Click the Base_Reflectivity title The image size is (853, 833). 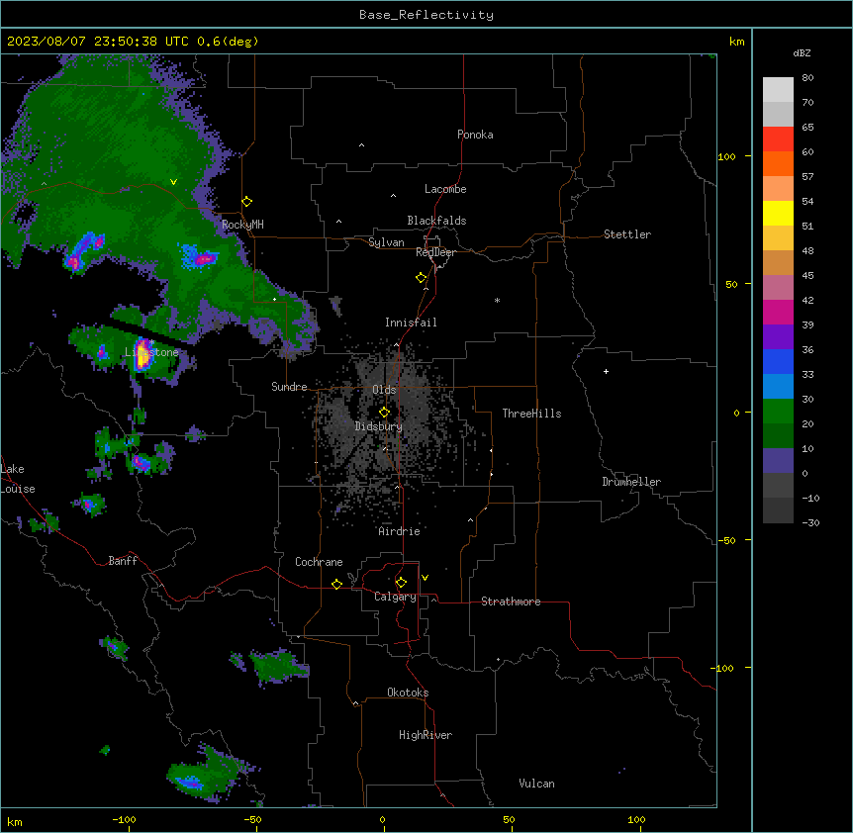pos(426,15)
